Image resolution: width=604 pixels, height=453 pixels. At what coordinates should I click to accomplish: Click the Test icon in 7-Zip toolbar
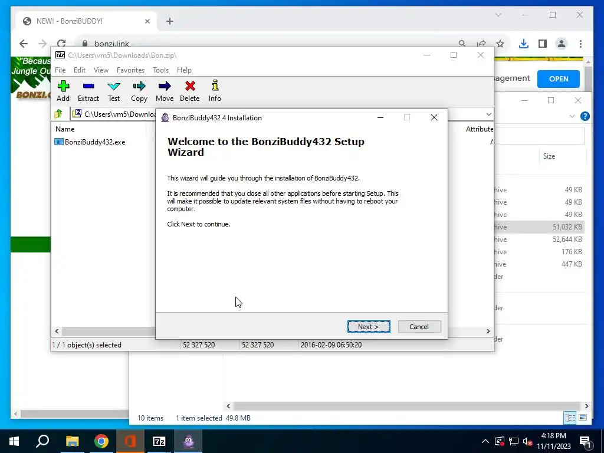114,91
